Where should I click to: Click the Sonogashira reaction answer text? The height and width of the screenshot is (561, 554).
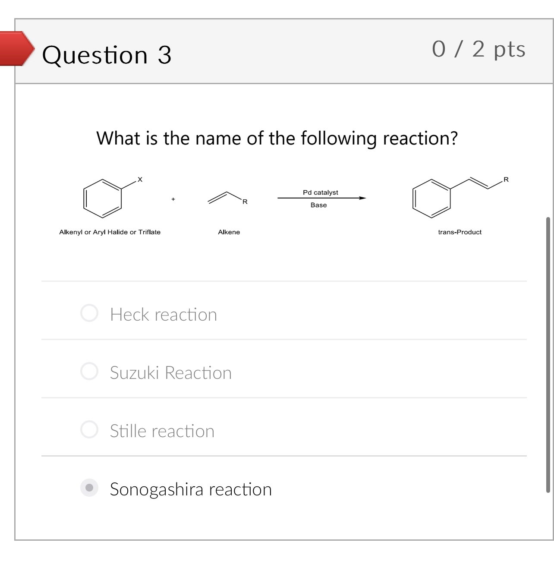pos(191,489)
